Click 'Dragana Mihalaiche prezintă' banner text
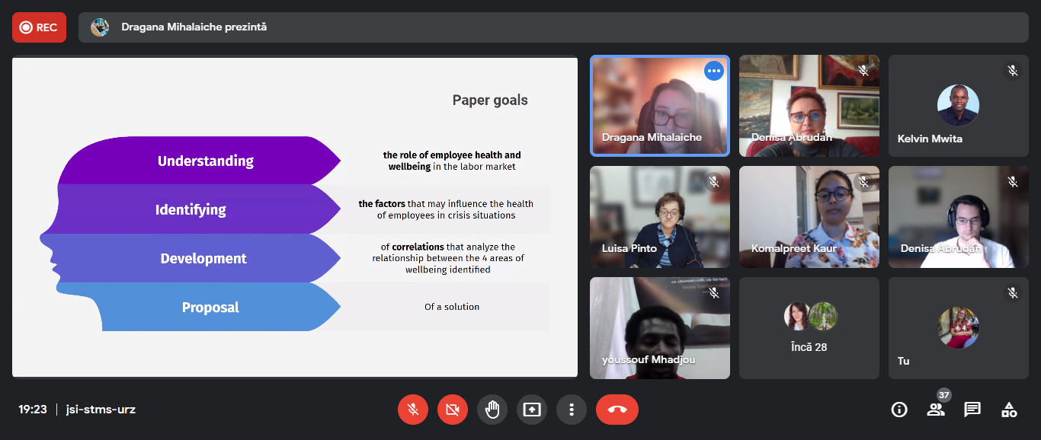The image size is (1041, 440). (x=194, y=27)
